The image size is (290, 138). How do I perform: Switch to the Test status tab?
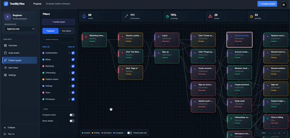coord(66,31)
